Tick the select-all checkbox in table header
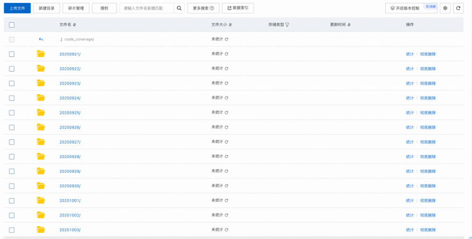Image resolution: width=472 pixels, height=239 pixels. pyautogui.click(x=12, y=25)
